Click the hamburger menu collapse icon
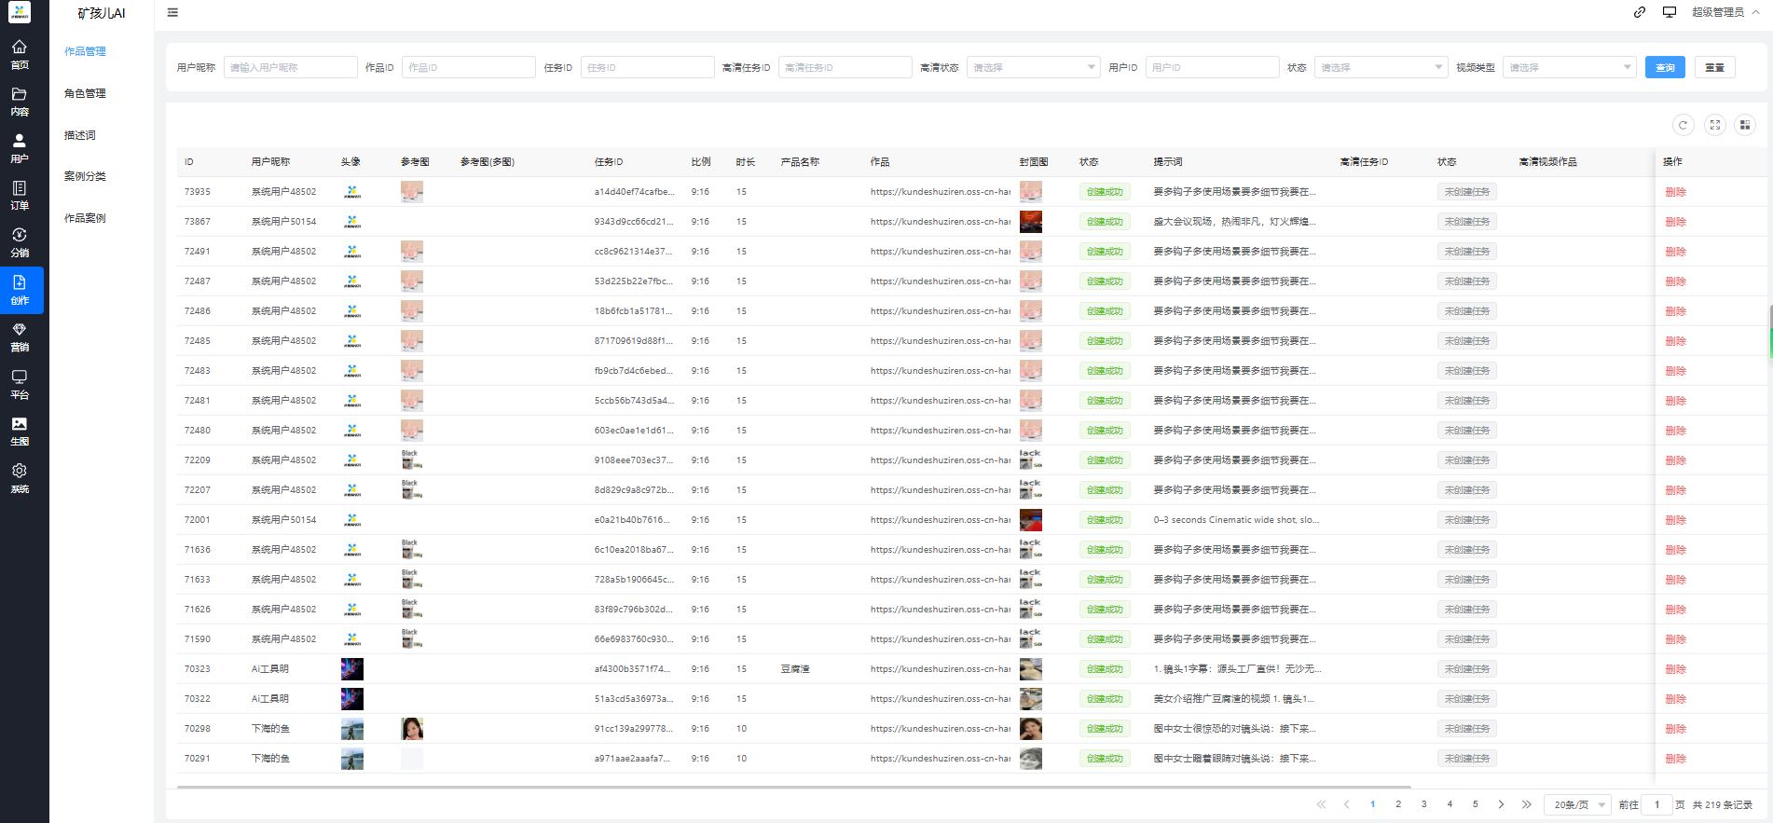 point(172,13)
